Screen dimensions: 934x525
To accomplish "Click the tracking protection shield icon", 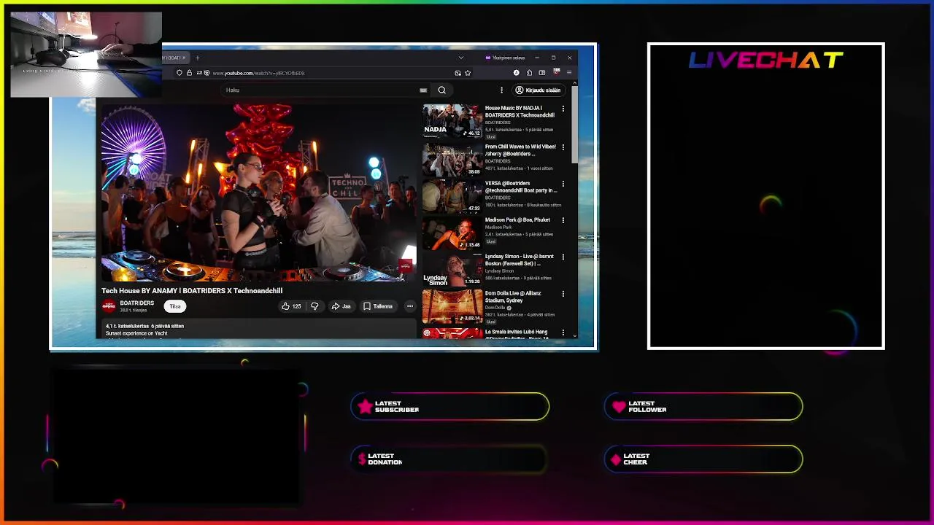I will tap(180, 73).
